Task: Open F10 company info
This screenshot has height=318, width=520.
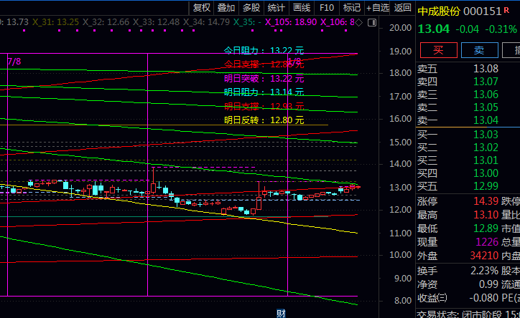Action: (x=327, y=8)
